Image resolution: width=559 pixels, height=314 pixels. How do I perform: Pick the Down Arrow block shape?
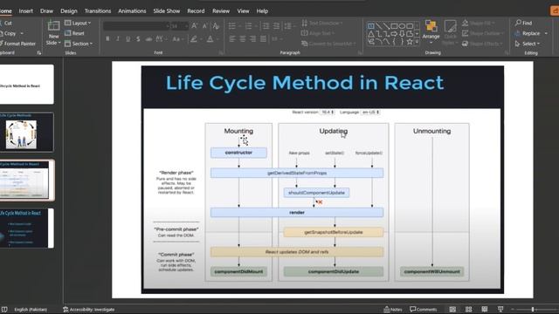point(402,34)
